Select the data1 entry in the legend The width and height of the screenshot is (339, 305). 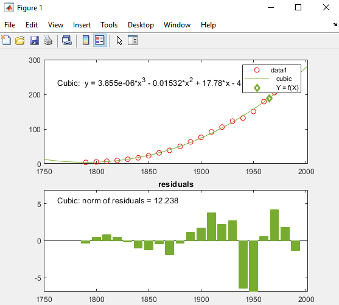pos(279,70)
